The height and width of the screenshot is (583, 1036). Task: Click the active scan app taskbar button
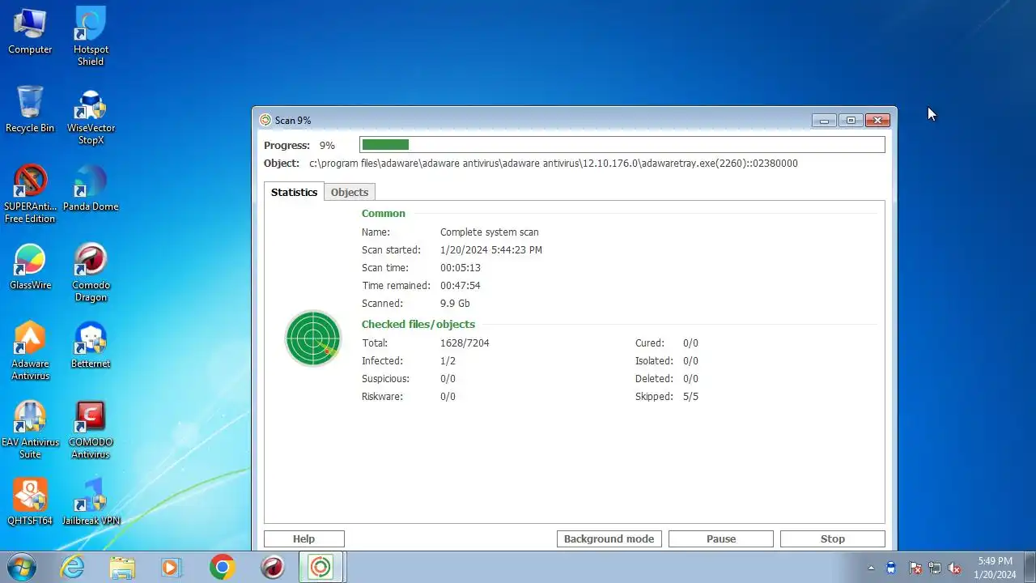[x=321, y=567]
